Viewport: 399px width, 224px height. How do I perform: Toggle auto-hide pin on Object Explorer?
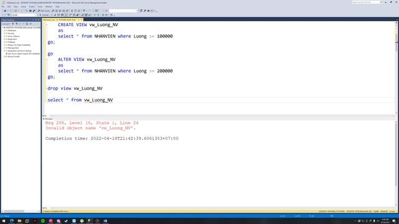[36, 20]
